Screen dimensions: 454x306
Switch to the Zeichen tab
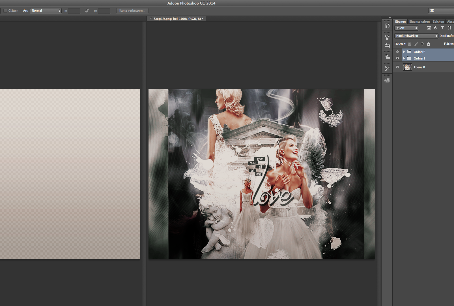(438, 22)
